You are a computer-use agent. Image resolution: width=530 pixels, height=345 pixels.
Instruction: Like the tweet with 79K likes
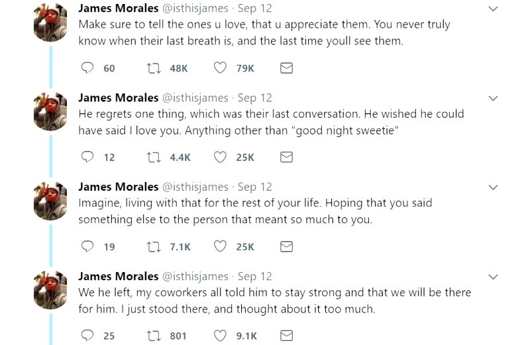pyautogui.click(x=220, y=68)
